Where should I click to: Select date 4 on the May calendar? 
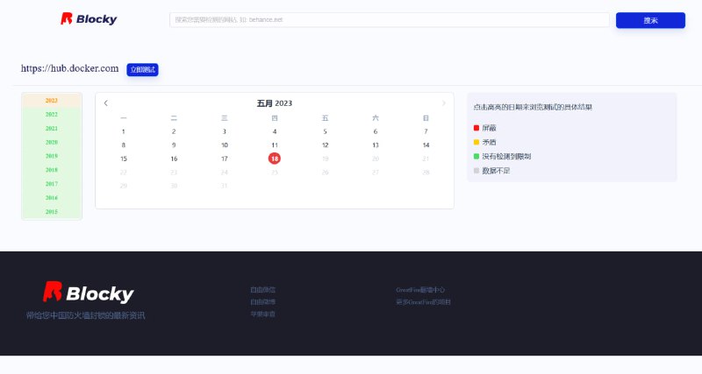click(275, 131)
